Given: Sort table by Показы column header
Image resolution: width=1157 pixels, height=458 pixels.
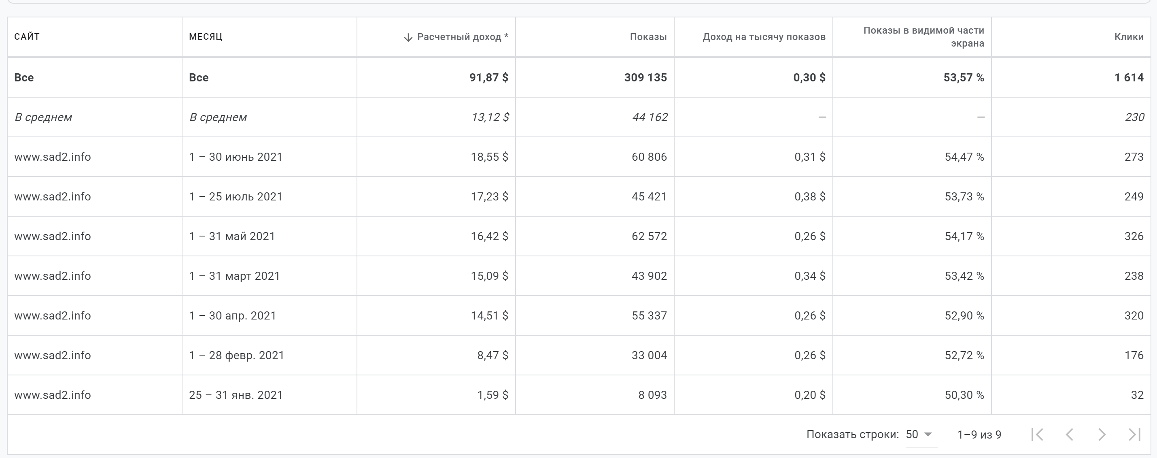Looking at the screenshot, I should click(x=647, y=37).
